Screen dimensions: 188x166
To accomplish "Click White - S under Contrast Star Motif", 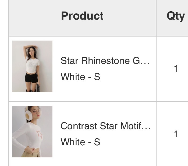I will (x=80, y=142).
